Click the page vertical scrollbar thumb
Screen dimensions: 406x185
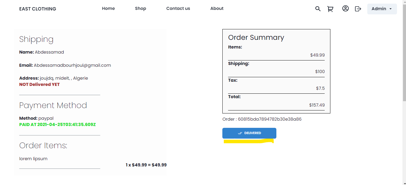tap(404, 51)
